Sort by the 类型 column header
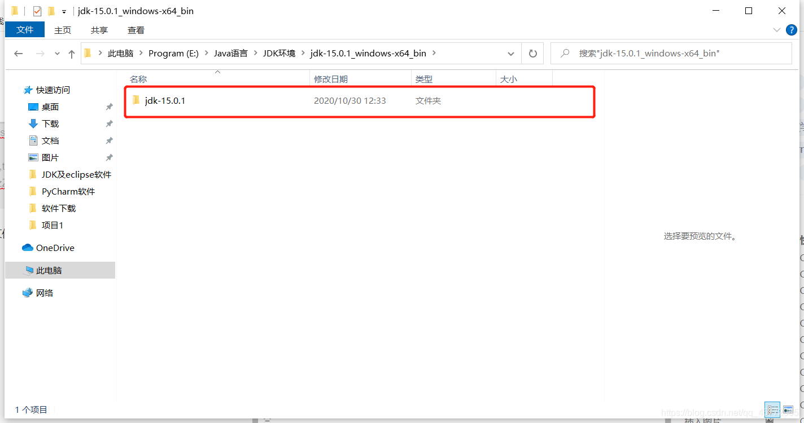Image resolution: width=804 pixels, height=423 pixels. 453,80
